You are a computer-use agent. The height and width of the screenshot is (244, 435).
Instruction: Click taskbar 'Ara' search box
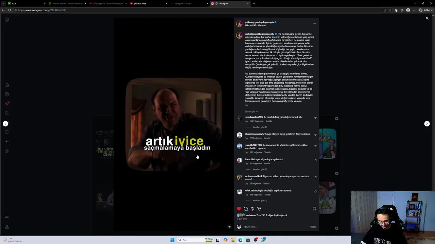(x=195, y=240)
